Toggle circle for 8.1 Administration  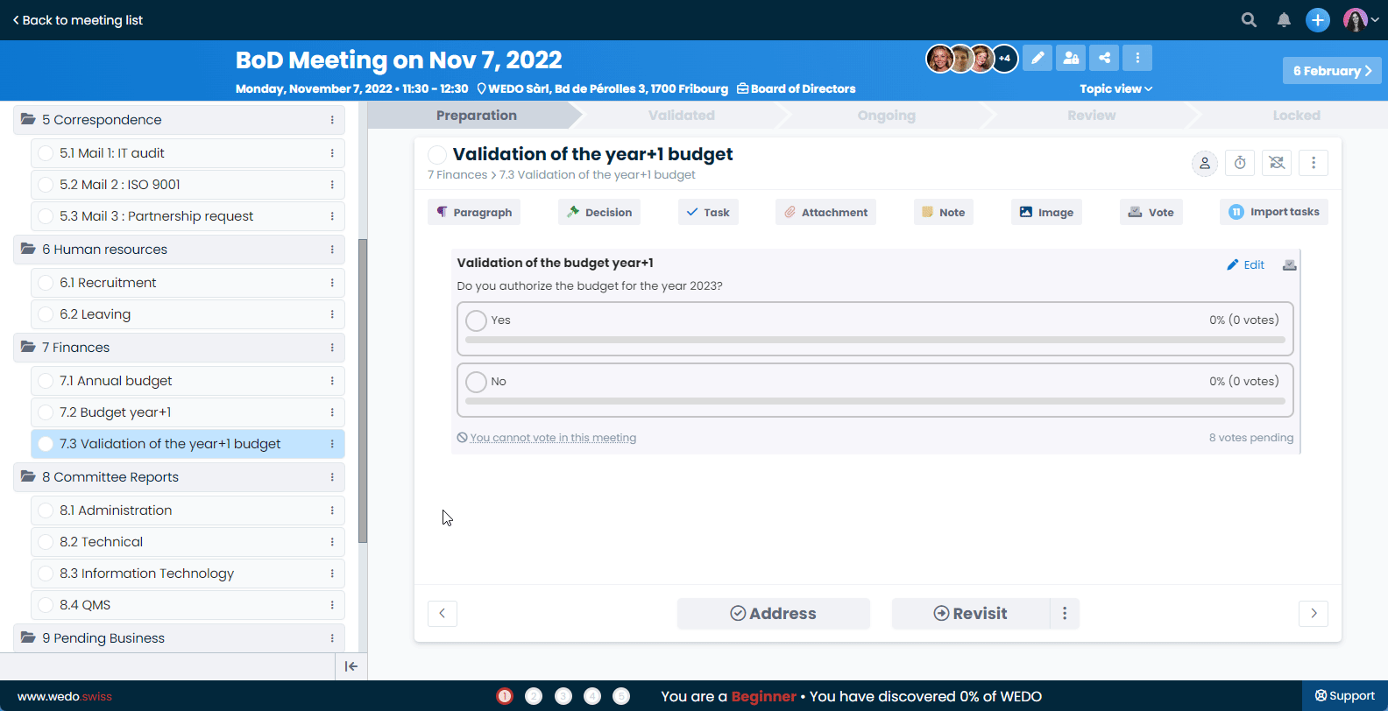[46, 510]
